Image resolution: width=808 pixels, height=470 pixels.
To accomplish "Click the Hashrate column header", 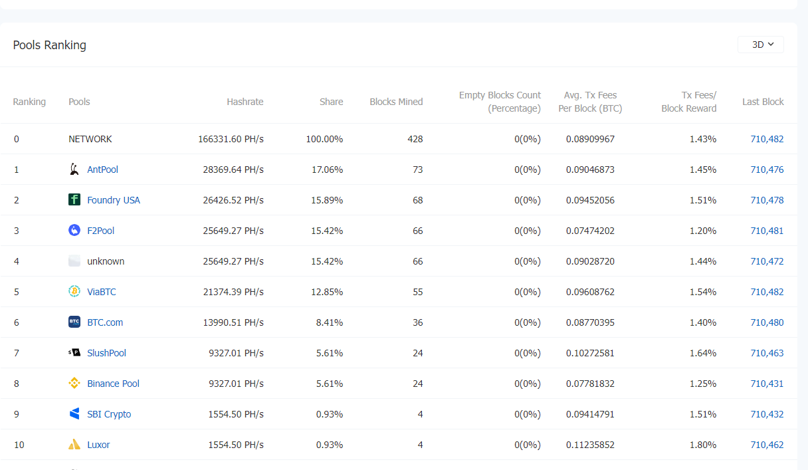I will tap(245, 102).
